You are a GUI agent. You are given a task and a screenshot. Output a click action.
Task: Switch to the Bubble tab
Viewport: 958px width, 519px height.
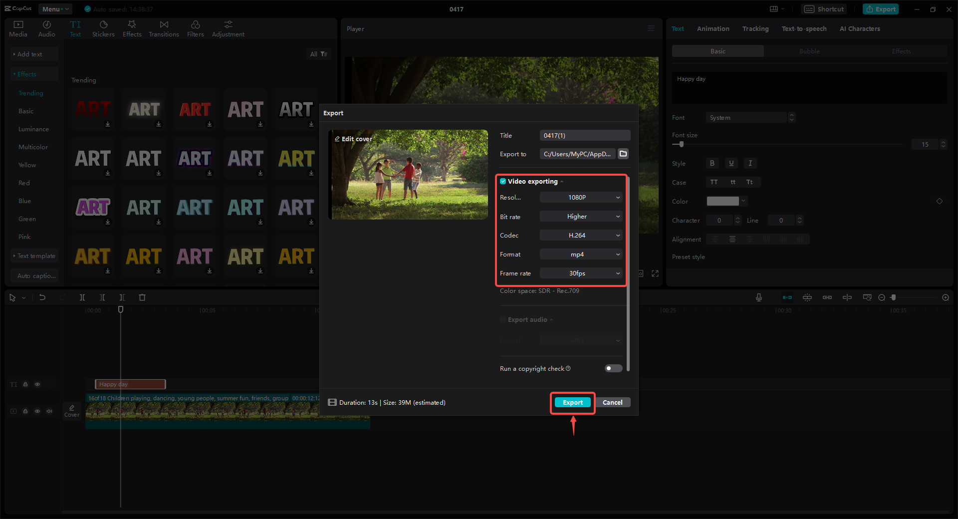click(809, 51)
